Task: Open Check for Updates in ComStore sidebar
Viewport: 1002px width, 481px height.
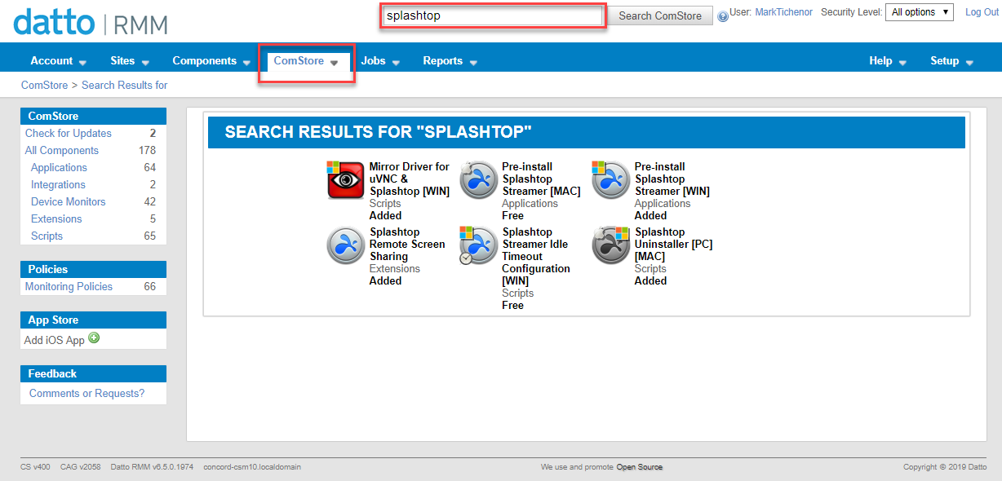Action: point(68,133)
